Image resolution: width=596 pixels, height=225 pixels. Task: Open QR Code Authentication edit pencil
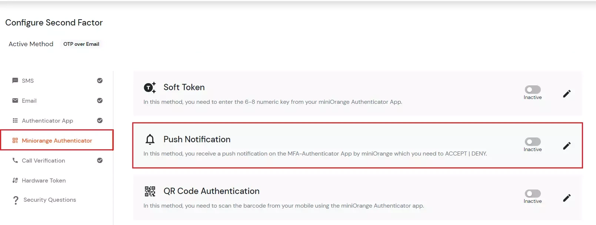(567, 198)
